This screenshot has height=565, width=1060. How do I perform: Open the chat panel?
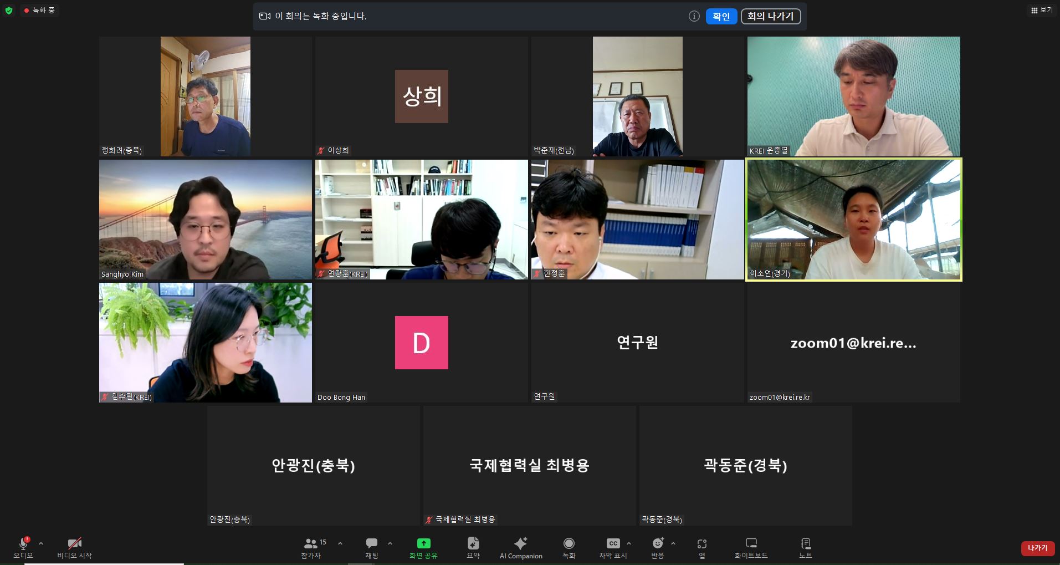[x=372, y=544]
